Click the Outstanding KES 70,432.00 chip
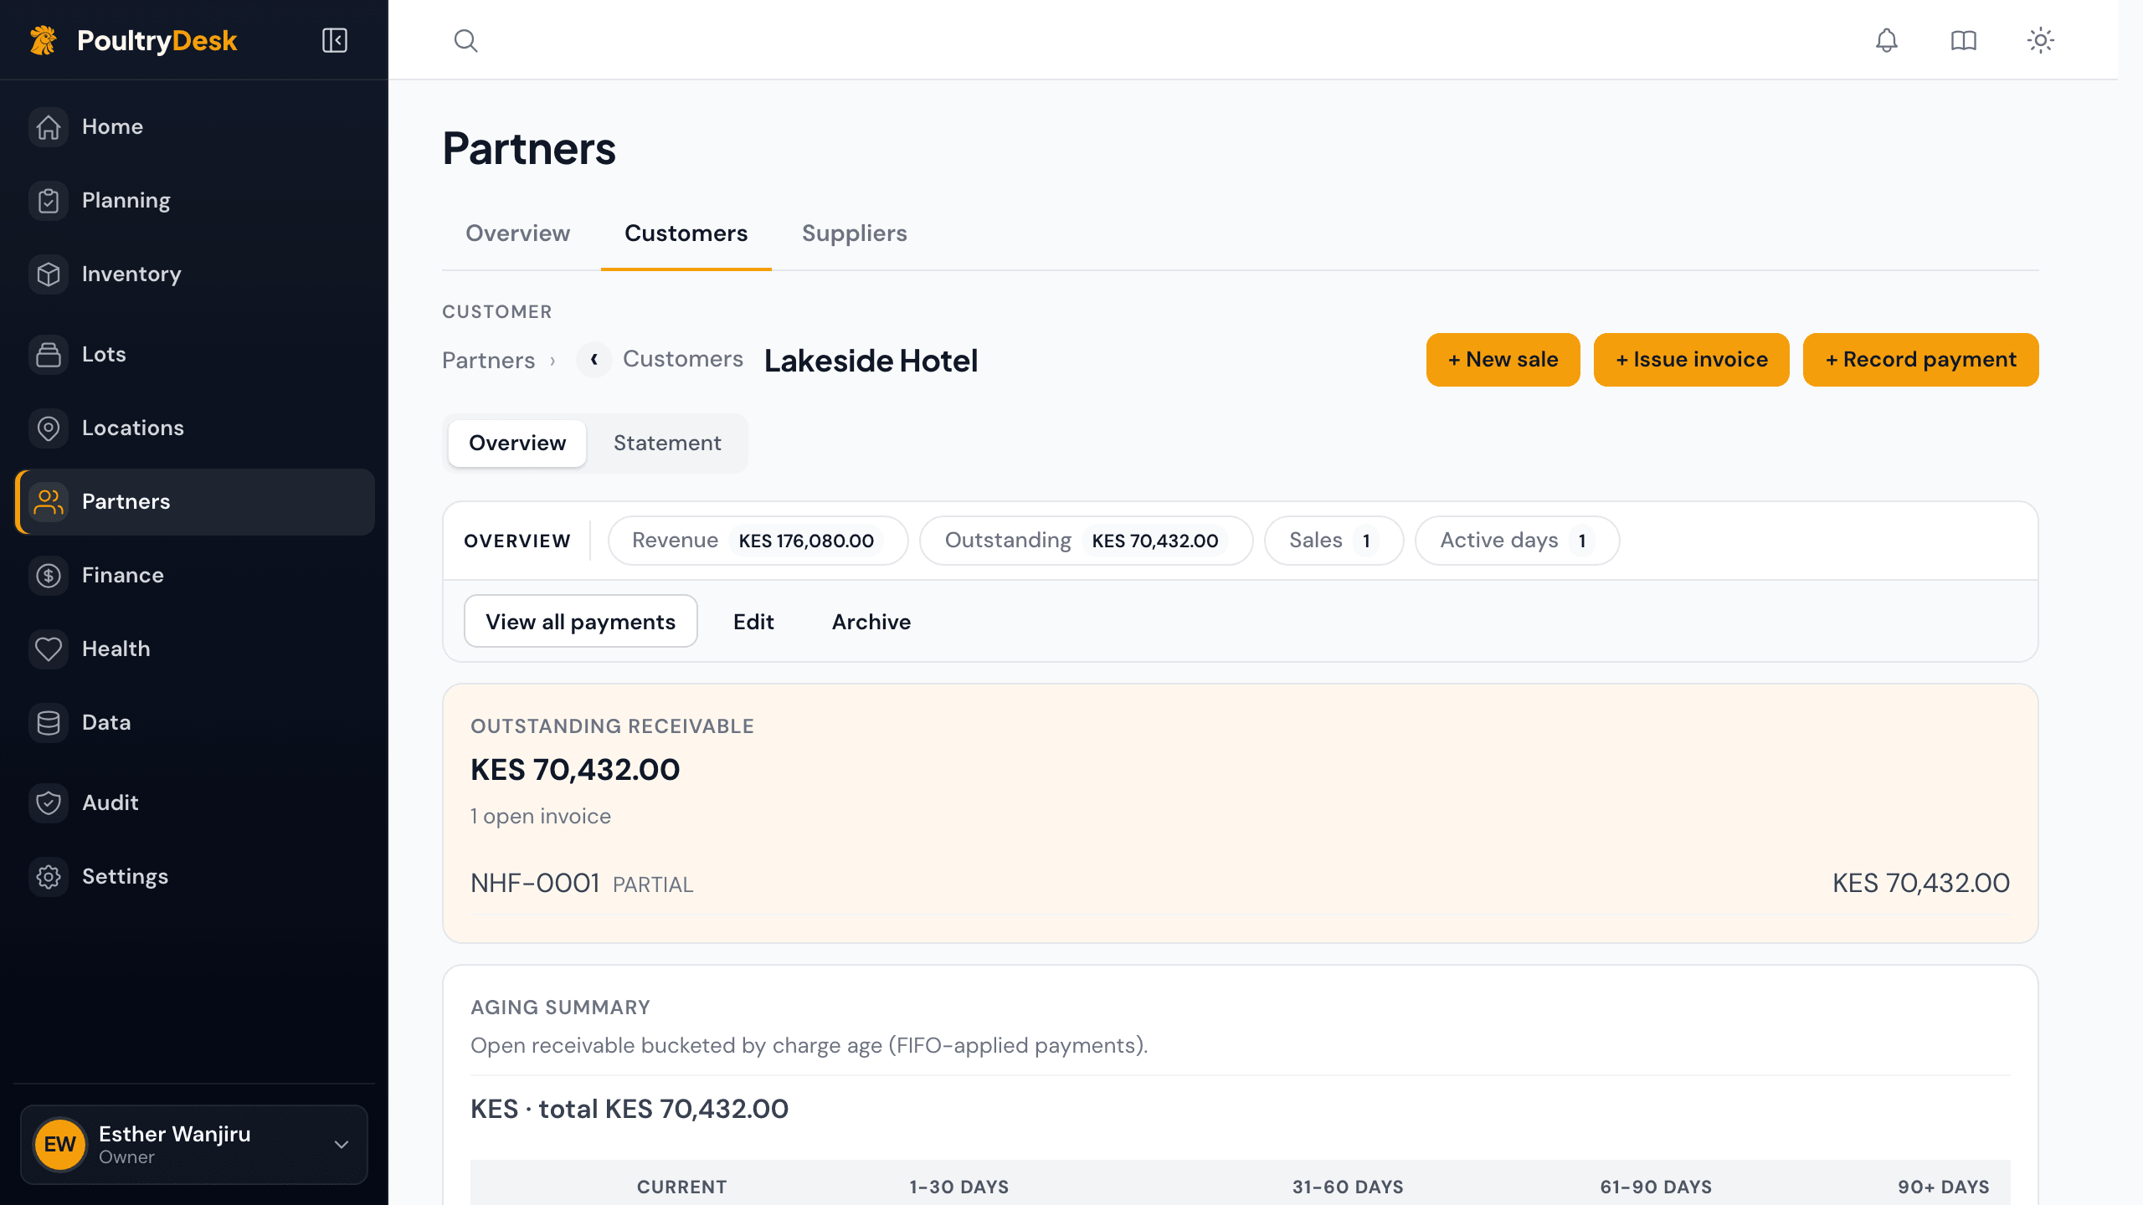This screenshot has width=2143, height=1205. click(x=1086, y=541)
